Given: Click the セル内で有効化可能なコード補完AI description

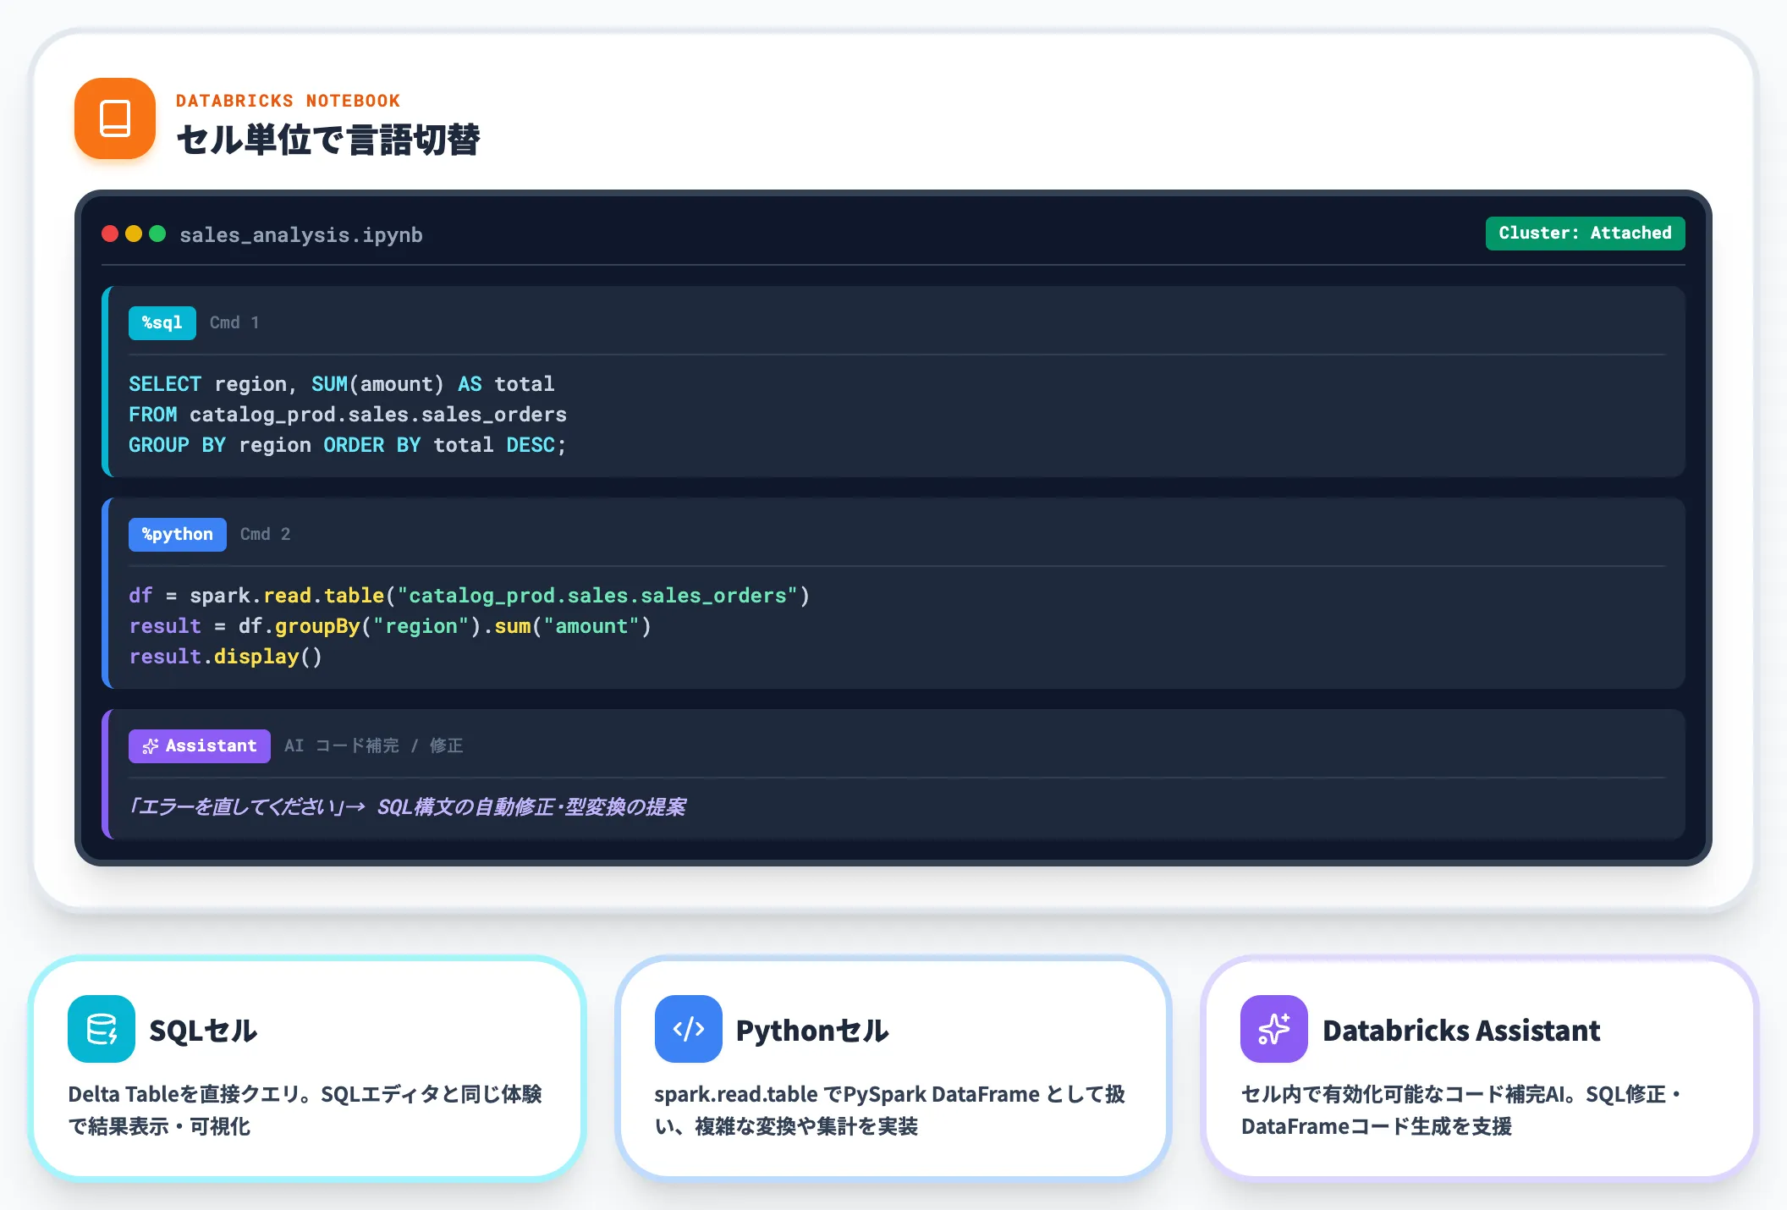Looking at the screenshot, I should pos(1461,1110).
